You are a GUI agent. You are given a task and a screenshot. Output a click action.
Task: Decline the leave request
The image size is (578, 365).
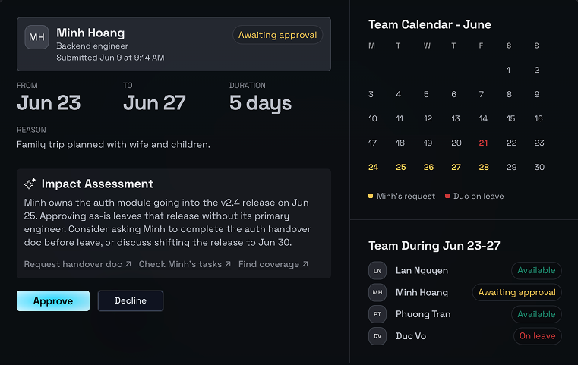pos(131,300)
